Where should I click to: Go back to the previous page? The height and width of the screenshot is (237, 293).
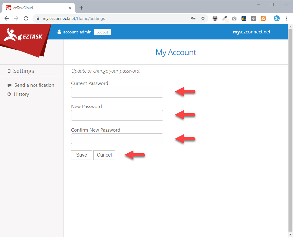7,18
